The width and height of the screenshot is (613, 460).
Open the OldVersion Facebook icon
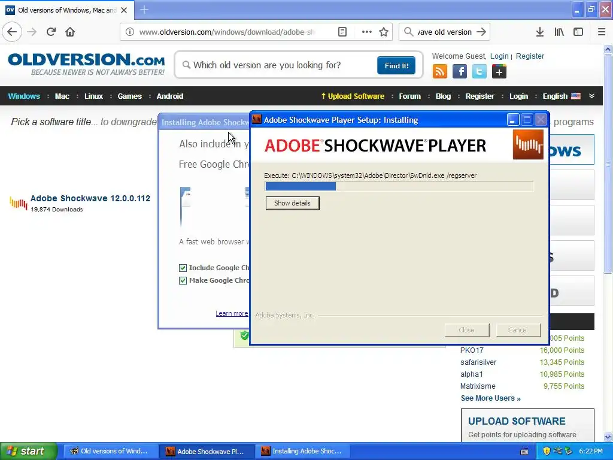[x=460, y=72]
